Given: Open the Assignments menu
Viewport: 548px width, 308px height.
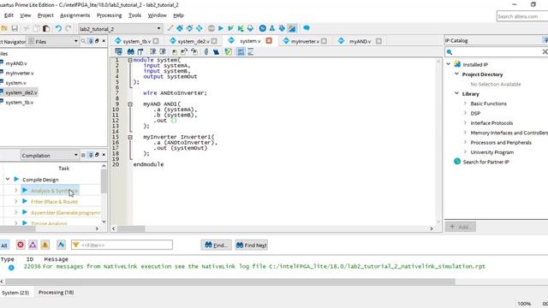Looking at the screenshot, I should [x=74, y=15].
